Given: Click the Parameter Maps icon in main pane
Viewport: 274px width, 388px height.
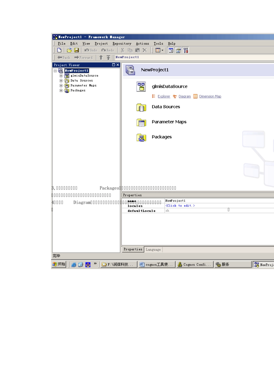Looking at the screenshot, I should 141,122.
